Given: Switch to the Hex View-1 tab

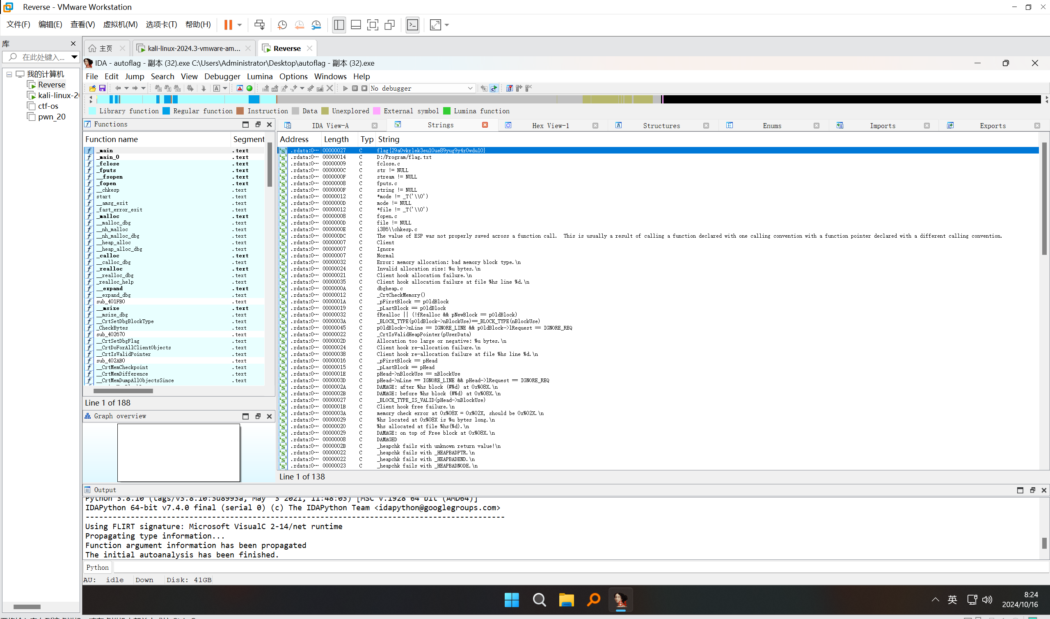Looking at the screenshot, I should click(550, 126).
